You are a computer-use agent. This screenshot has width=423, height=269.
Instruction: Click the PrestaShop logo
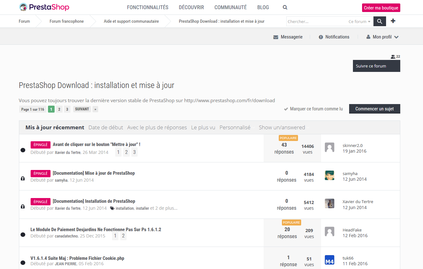(44, 7)
